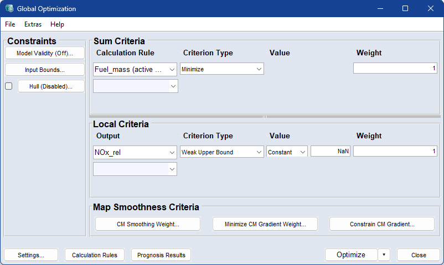Viewport: 444px width, 265px height.
Task: Expand the arrow next to Optimize
Action: [x=384, y=255]
